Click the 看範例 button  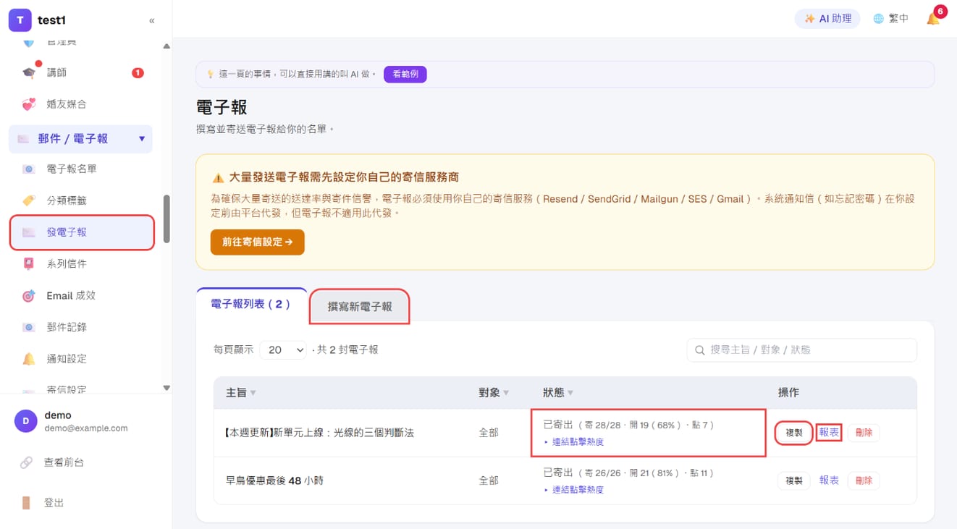(405, 74)
